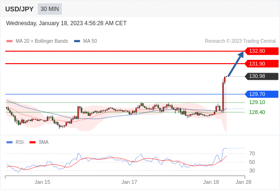Click the blue MA 50 legend swatch
Screen dimensions: 280x190
(77, 41)
